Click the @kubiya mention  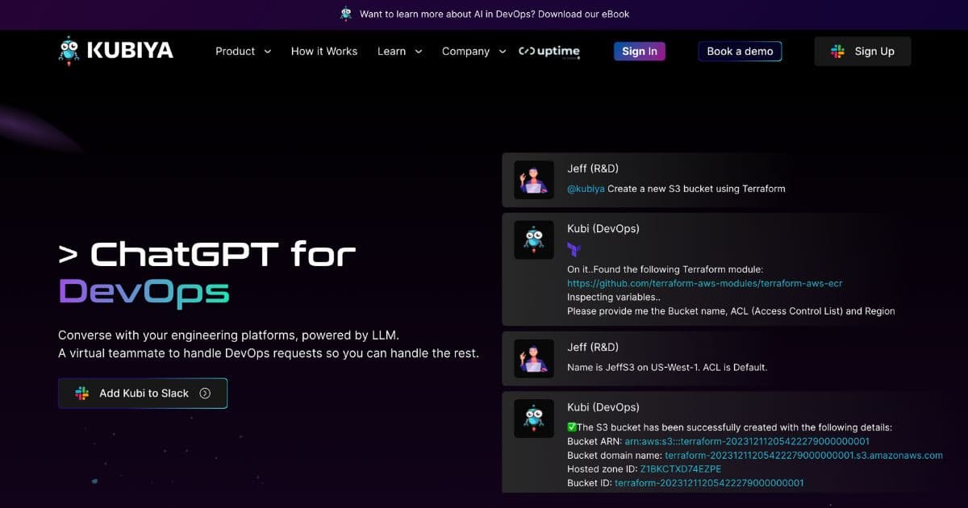[x=586, y=189]
